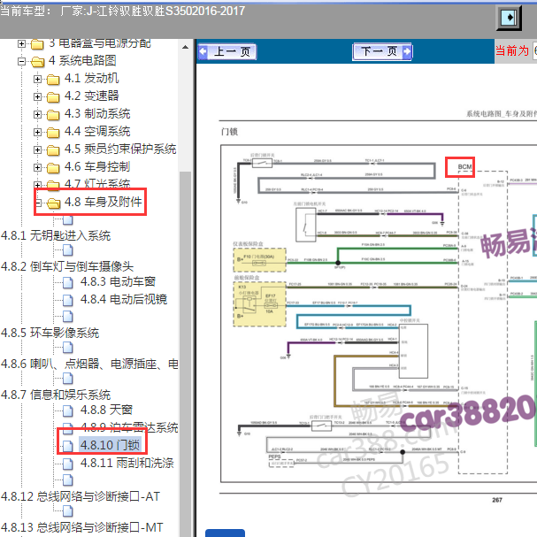Screen dimensions: 537x537
Task: Click document icon above 4.8.6 喇叭点烟器
Action: [68, 348]
